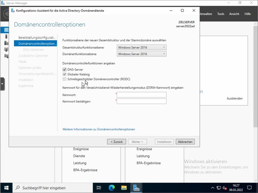Select the Local Server icon in sidebar
Viewport: 258px width, 193px height.
tap(6, 36)
